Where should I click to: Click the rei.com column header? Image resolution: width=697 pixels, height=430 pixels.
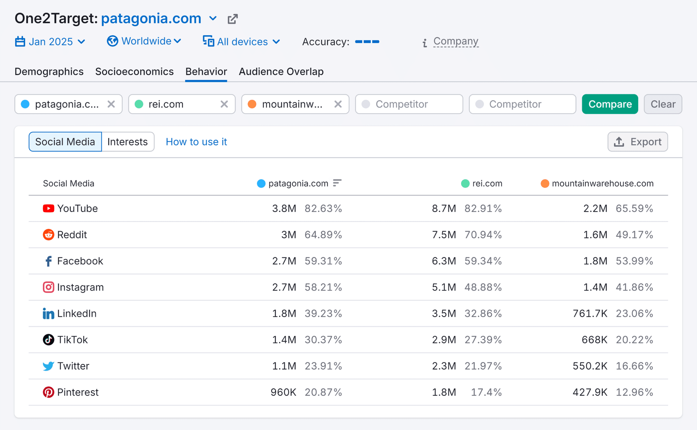[x=482, y=183]
